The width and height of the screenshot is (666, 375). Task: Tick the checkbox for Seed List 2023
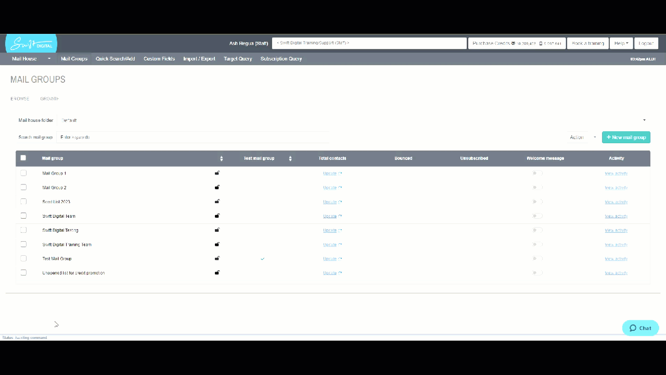coord(23,202)
